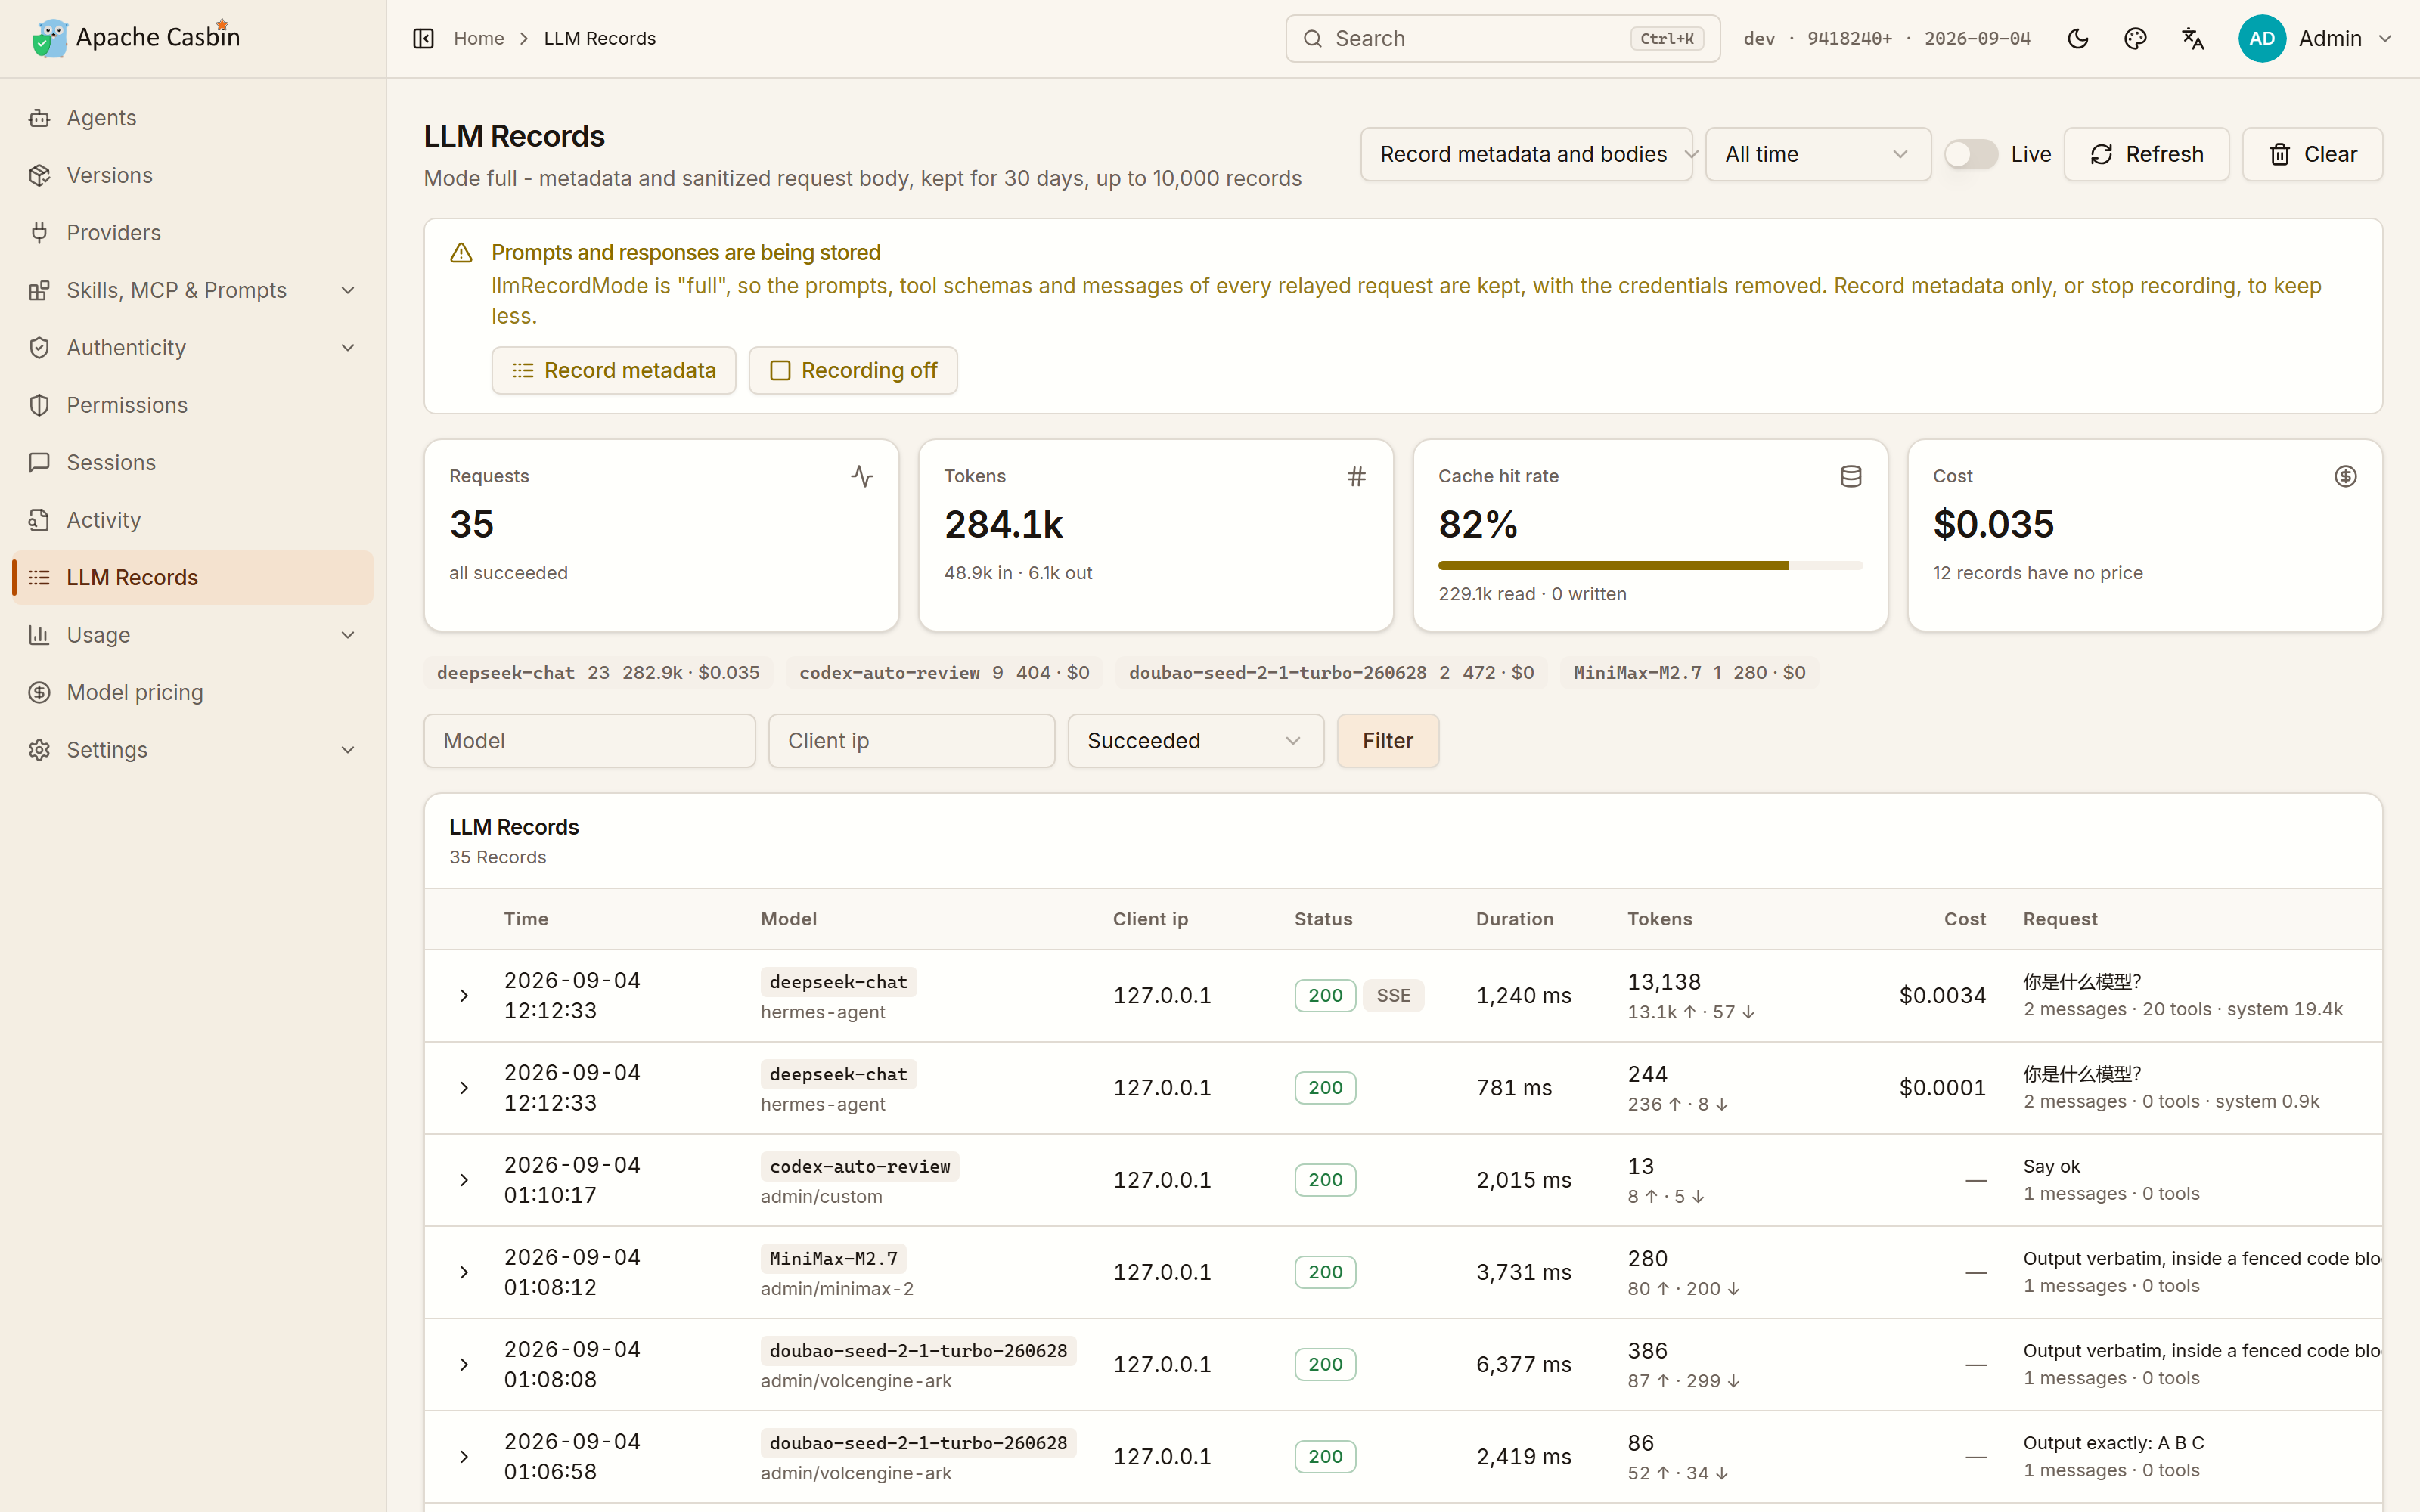
Task: Click the Refresh button
Action: tap(2146, 154)
